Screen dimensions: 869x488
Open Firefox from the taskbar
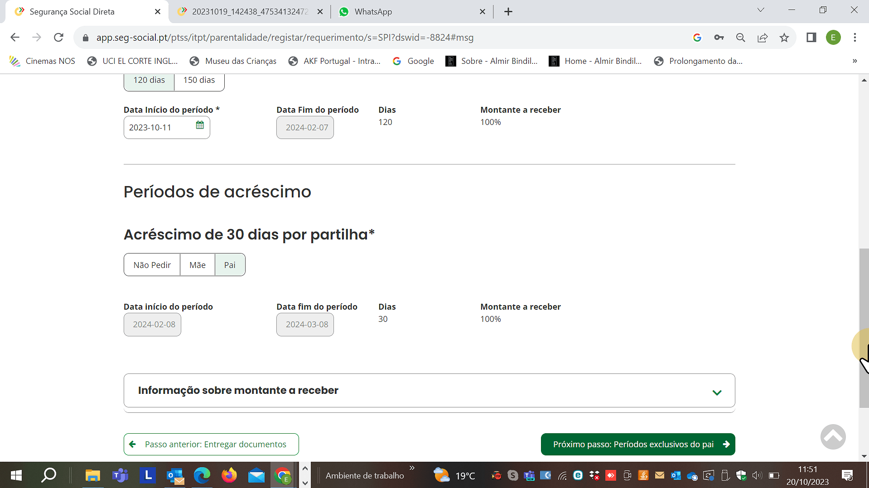click(229, 475)
